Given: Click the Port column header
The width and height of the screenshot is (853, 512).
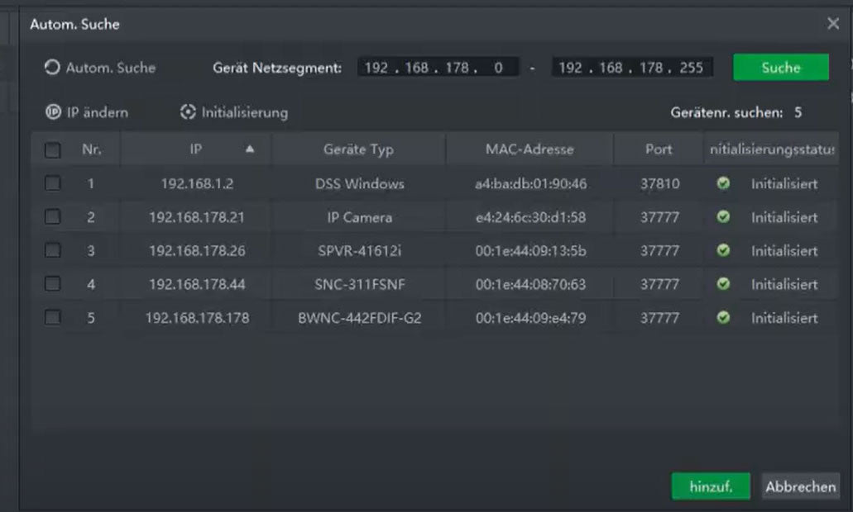Looking at the screenshot, I should pos(659,149).
